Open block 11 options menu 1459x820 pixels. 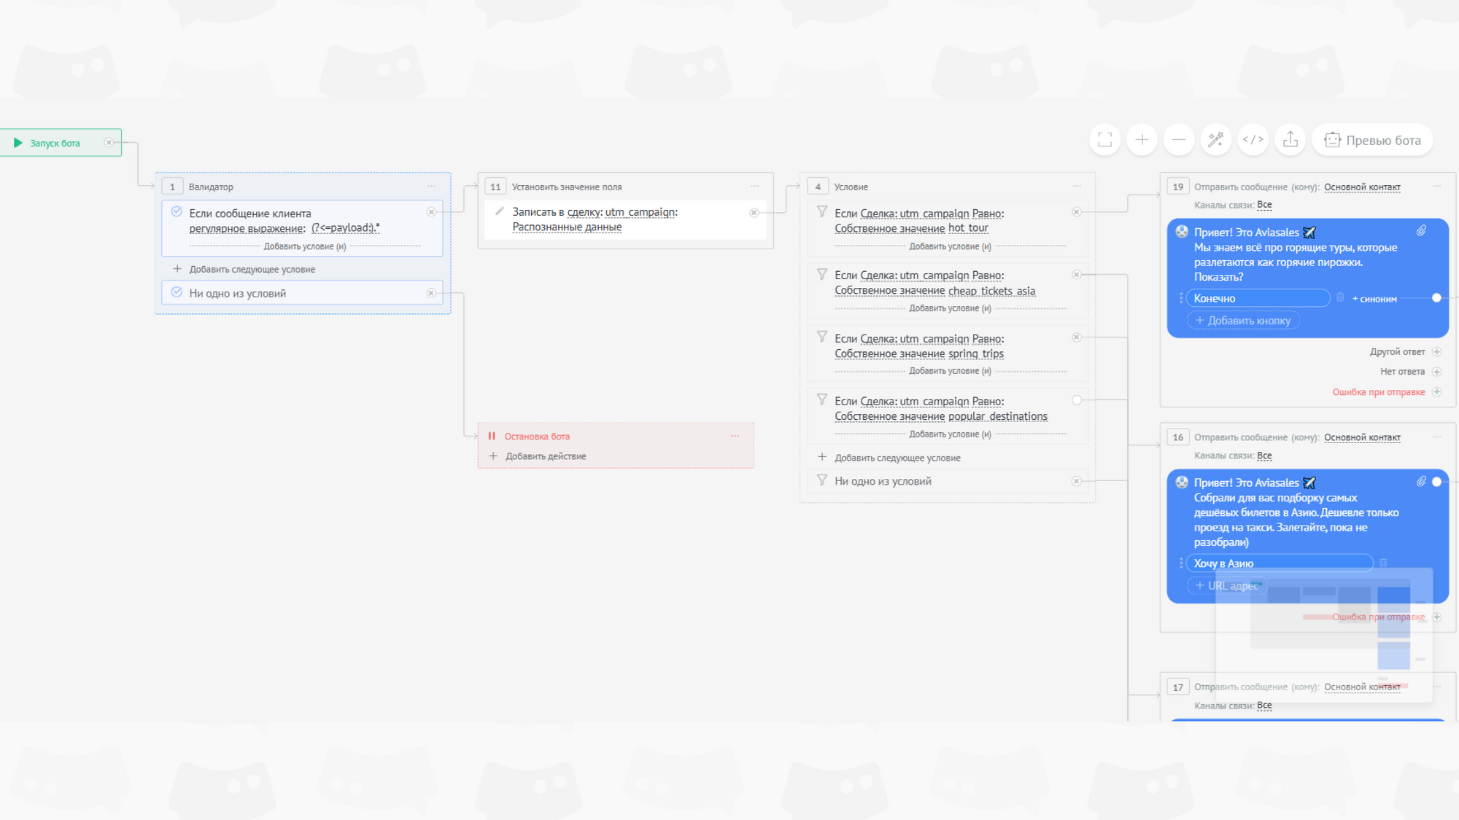[x=754, y=187]
